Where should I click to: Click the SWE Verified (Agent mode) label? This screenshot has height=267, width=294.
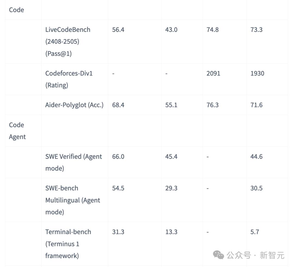pyautogui.click(x=73, y=162)
